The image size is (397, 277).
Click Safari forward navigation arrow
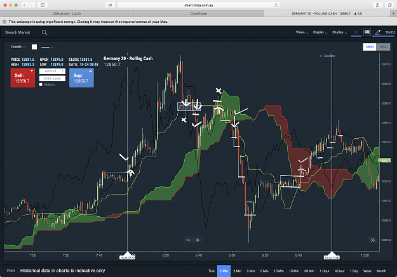pyautogui.click(x=32, y=5)
